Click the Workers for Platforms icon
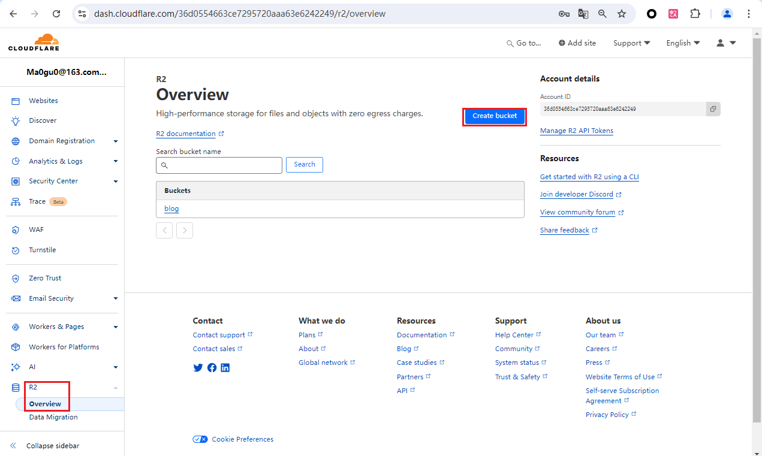This screenshot has height=456, width=762. (16, 347)
